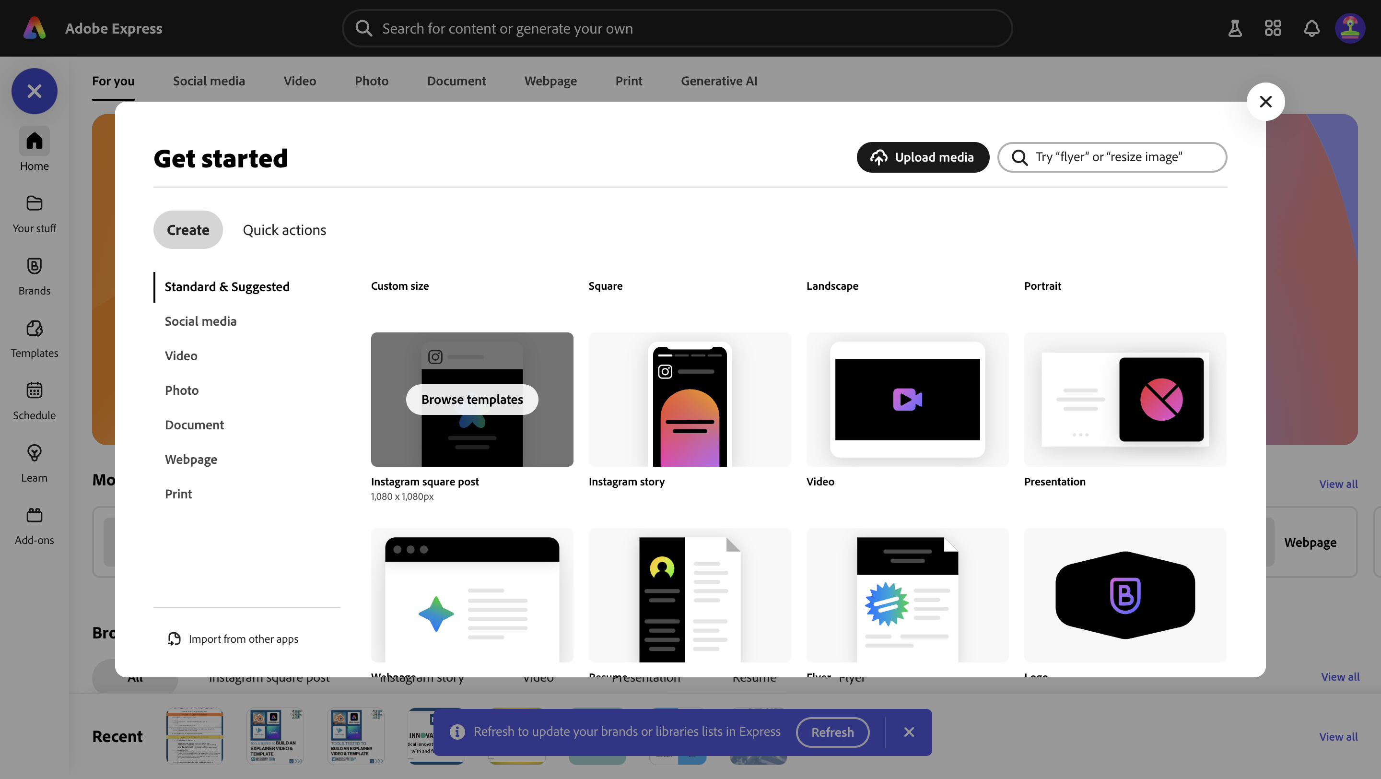Select the Create tab
The image size is (1381, 779).
(x=187, y=230)
